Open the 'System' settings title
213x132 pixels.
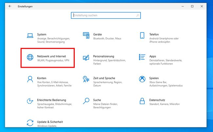pos(42,34)
